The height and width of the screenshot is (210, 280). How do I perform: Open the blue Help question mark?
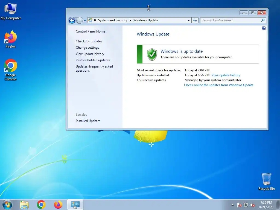click(264, 28)
